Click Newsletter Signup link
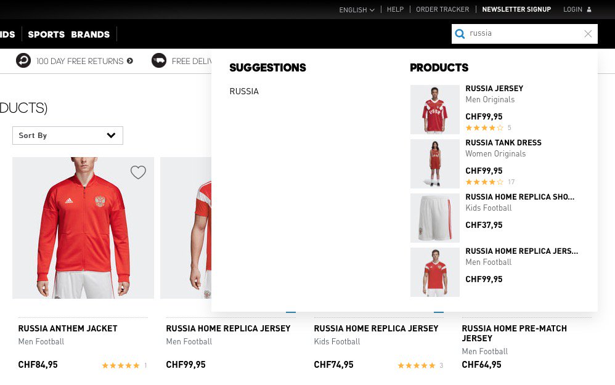The image size is (615, 385). tap(516, 9)
